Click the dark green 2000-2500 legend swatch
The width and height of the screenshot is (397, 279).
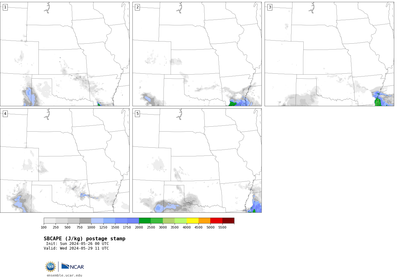tap(145, 220)
